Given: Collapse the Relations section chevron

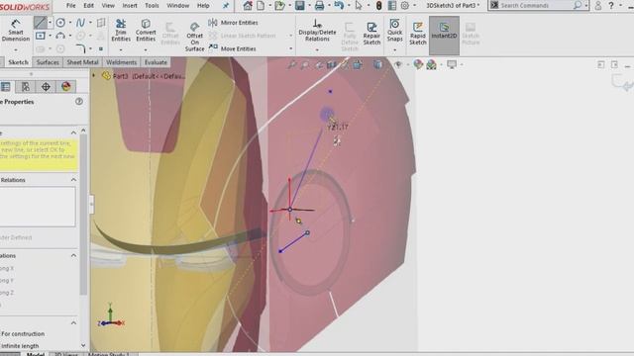Looking at the screenshot, I should [73, 180].
